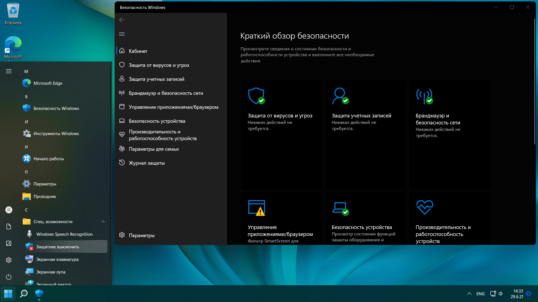Open the virus protection shield tile
This screenshot has width=538, height=302.
256,96
